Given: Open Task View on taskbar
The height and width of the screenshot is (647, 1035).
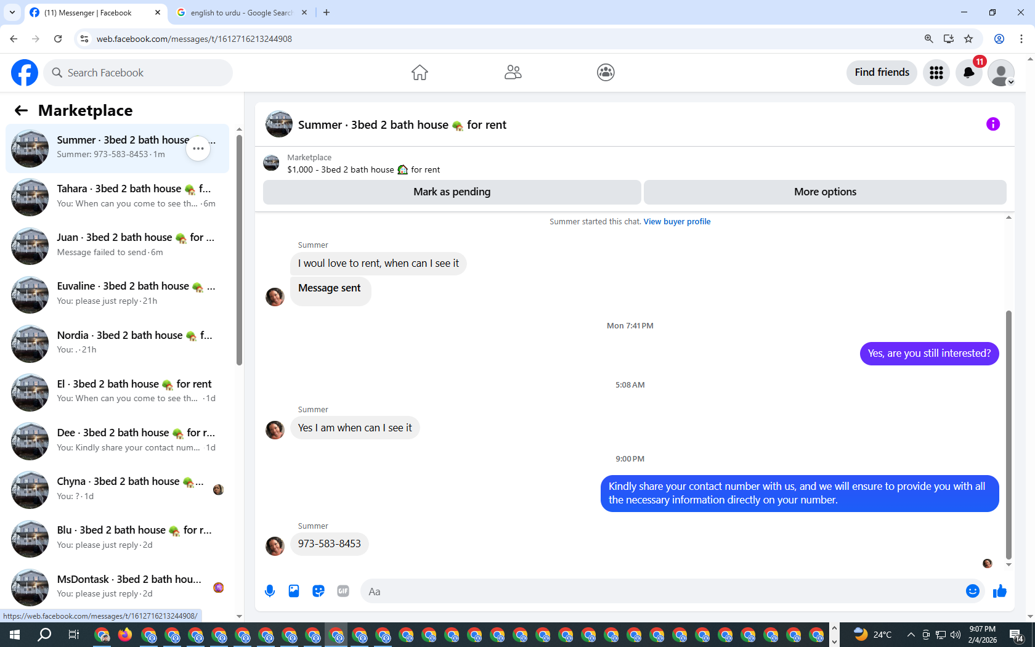Looking at the screenshot, I should 73,635.
